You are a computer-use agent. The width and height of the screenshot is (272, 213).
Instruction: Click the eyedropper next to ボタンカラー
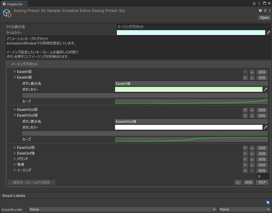click(266, 89)
